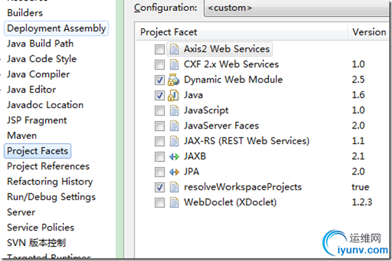Open JSP Fragment page
Screen dimensions: 392x261
coord(37,120)
